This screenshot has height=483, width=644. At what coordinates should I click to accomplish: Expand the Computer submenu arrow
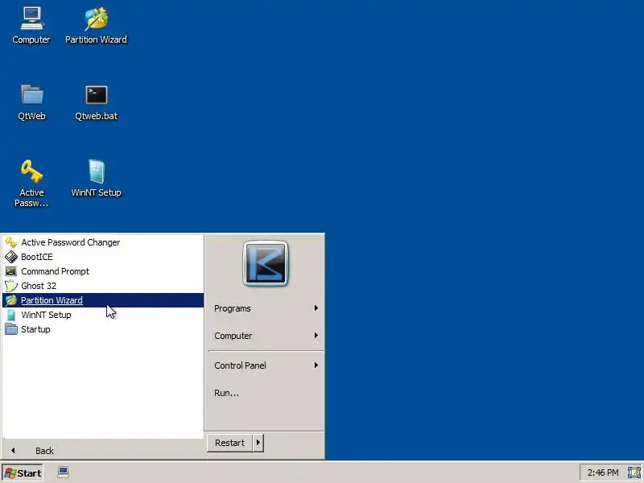point(316,336)
